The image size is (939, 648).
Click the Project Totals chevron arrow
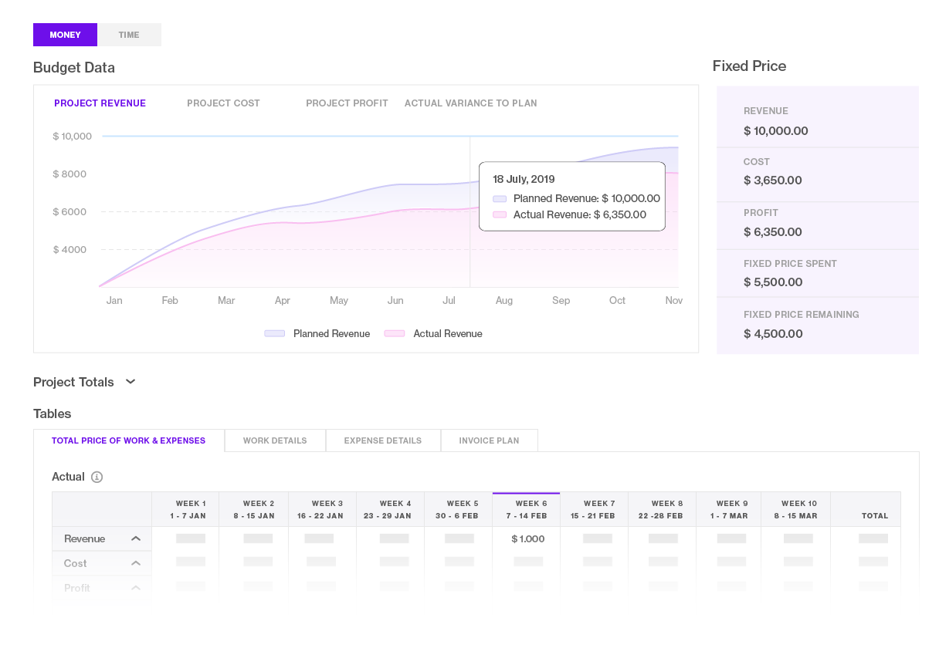tap(131, 381)
